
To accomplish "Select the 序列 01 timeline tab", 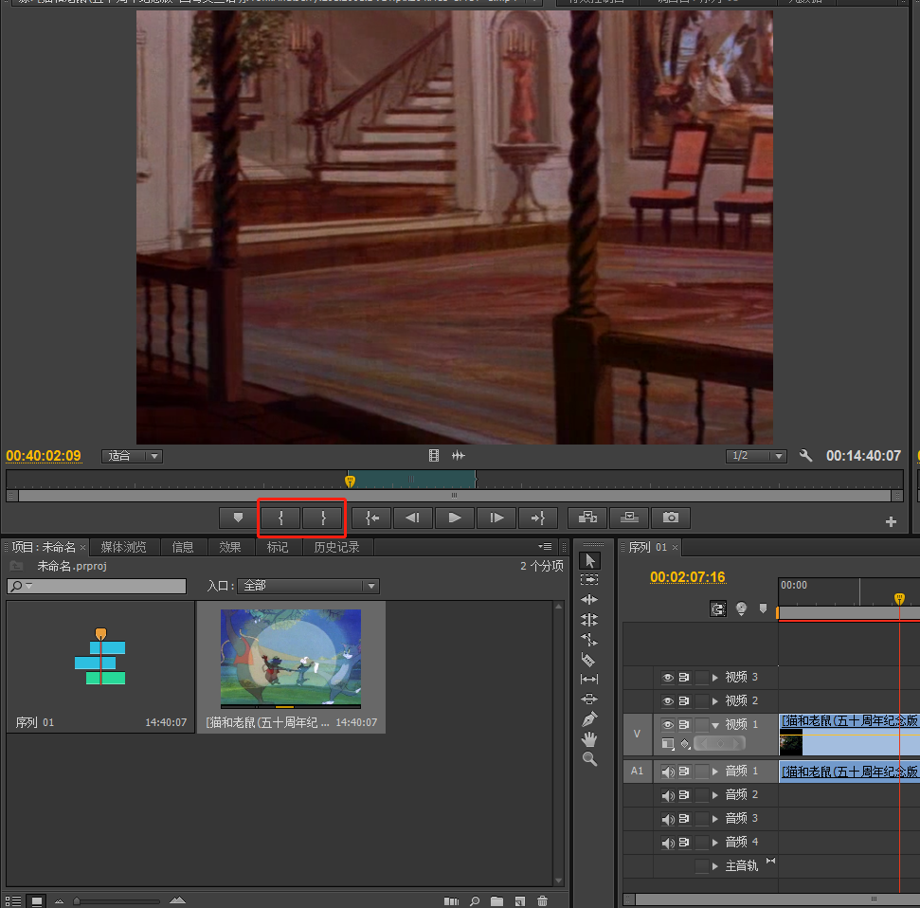I will point(648,547).
